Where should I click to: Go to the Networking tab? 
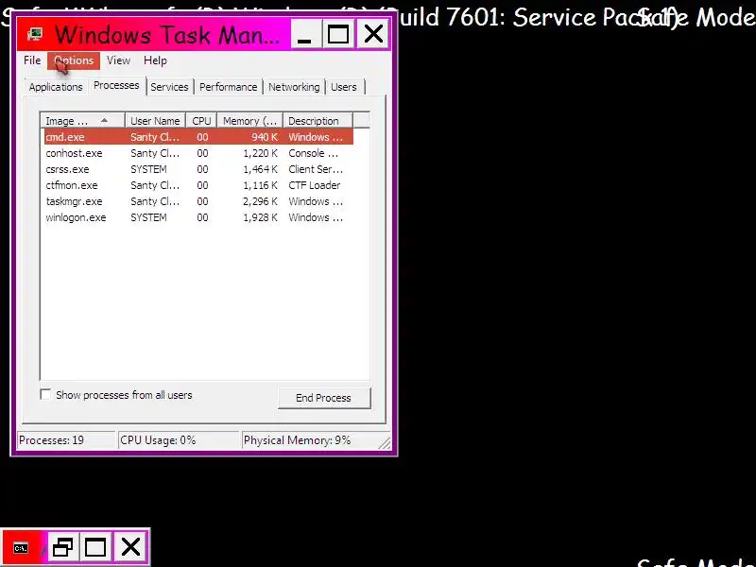point(294,87)
